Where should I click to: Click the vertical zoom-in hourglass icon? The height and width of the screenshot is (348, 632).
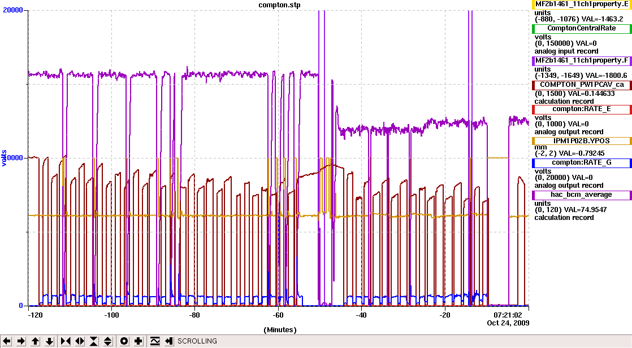click(93, 341)
